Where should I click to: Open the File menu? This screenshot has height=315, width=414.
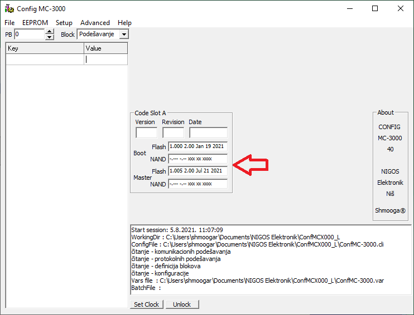tap(9, 23)
